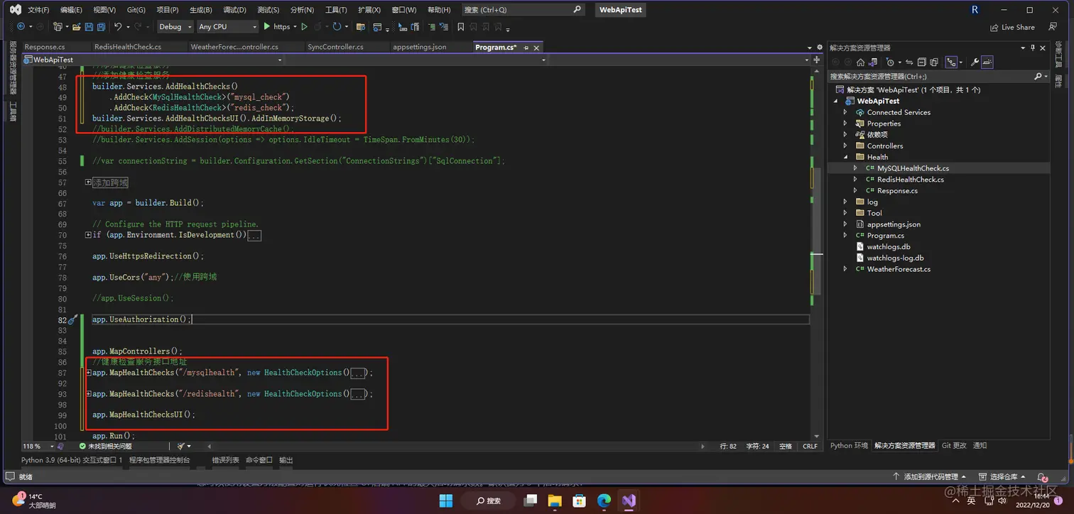Close the Program.cs tab
The height and width of the screenshot is (514, 1074).
(536, 47)
